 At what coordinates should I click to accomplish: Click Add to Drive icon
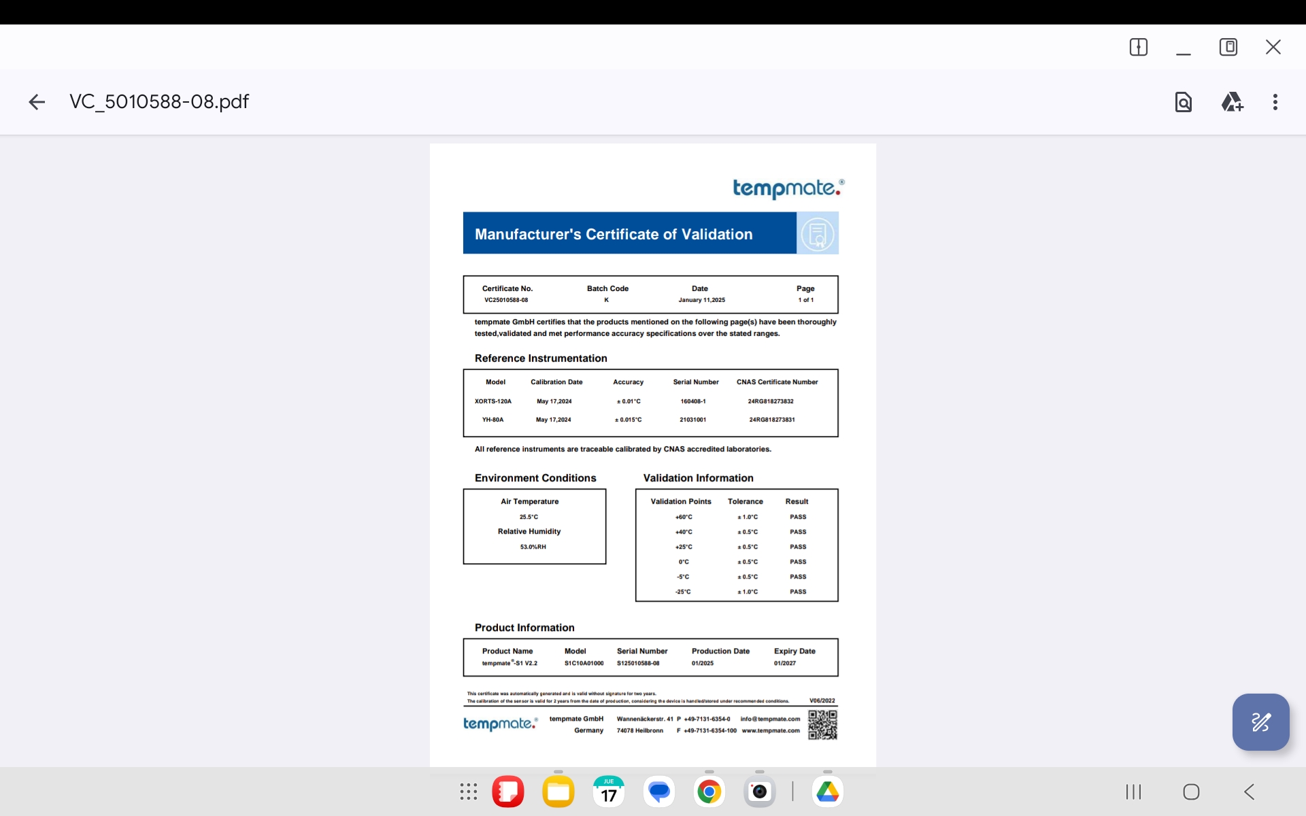point(1232,102)
